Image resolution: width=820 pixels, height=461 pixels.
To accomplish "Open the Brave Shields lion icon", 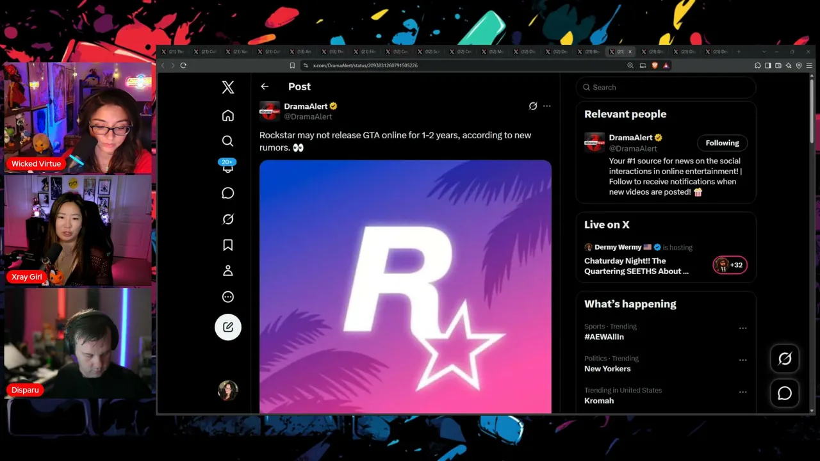I will coord(655,65).
